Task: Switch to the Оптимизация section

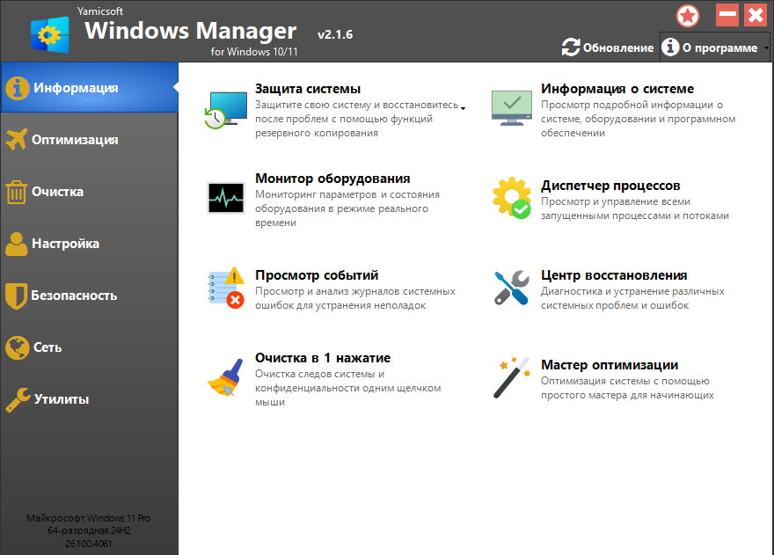Action: [x=90, y=140]
